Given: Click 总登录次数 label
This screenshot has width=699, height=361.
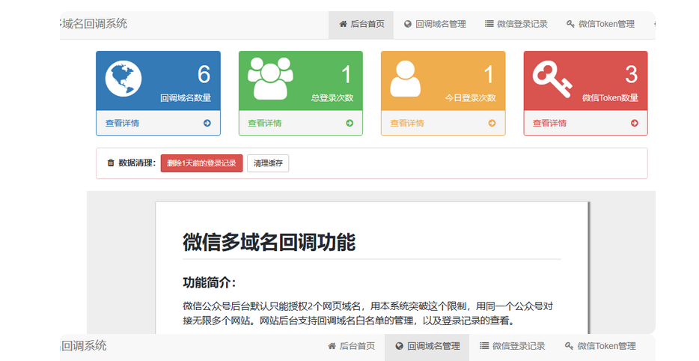Looking at the screenshot, I should [x=332, y=97].
